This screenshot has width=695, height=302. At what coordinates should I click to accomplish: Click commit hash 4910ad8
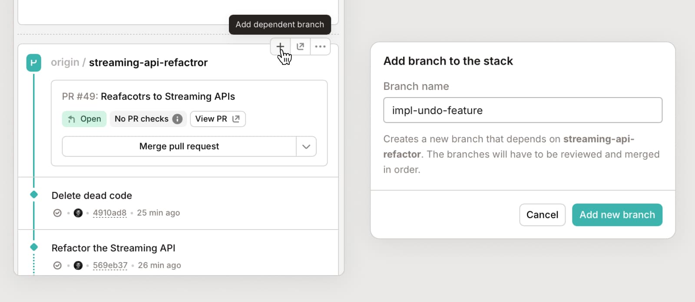coord(109,213)
